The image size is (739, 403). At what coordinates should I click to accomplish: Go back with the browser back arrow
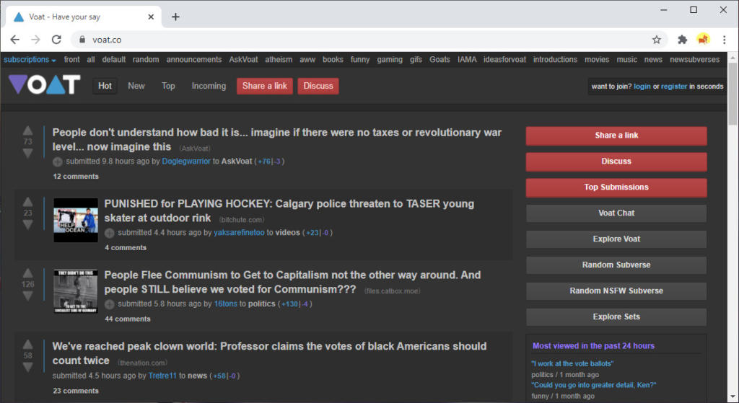(15, 40)
